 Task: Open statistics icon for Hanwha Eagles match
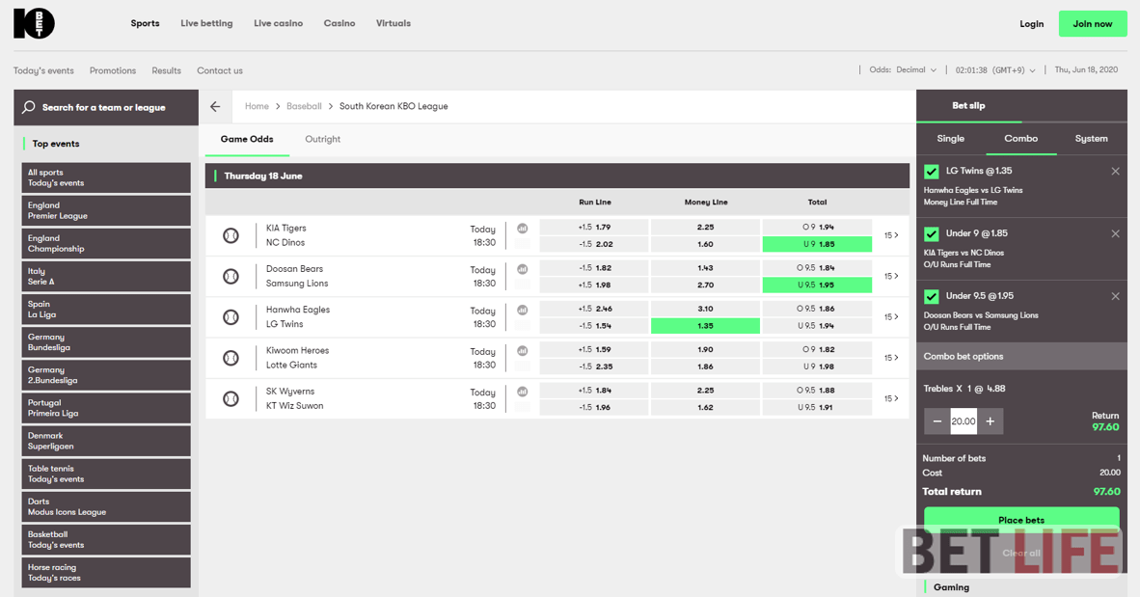click(522, 310)
